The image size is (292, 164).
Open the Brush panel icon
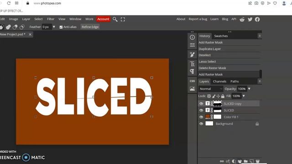[192, 55]
